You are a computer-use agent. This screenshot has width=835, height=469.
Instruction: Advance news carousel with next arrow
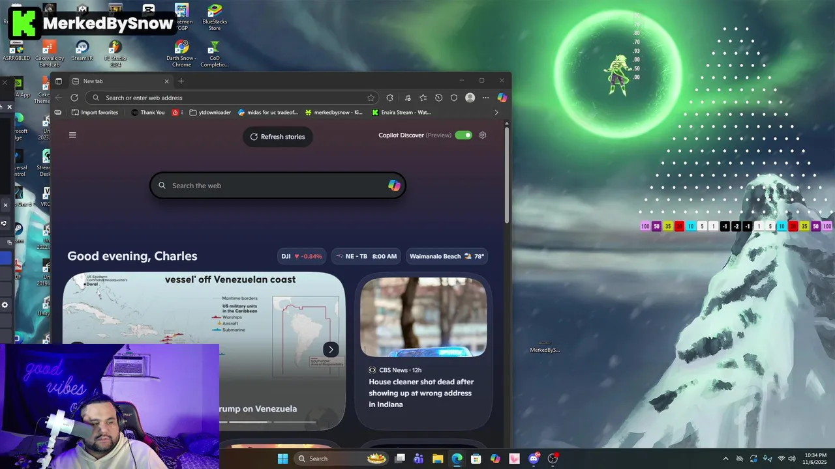(331, 349)
